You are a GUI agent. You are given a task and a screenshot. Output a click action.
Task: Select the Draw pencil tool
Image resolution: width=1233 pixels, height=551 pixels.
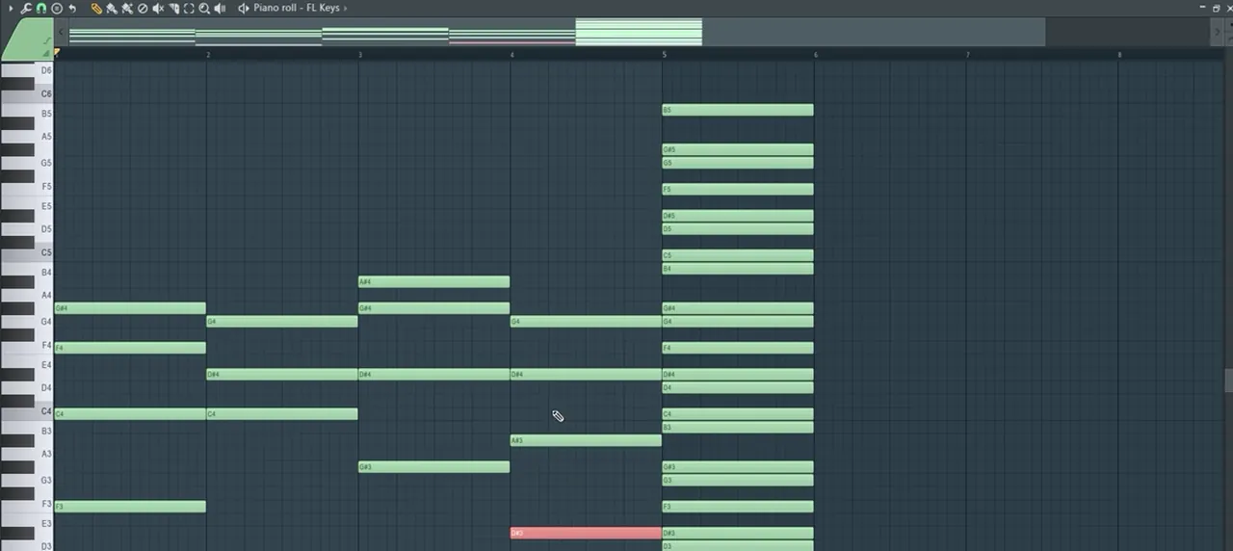(x=96, y=8)
